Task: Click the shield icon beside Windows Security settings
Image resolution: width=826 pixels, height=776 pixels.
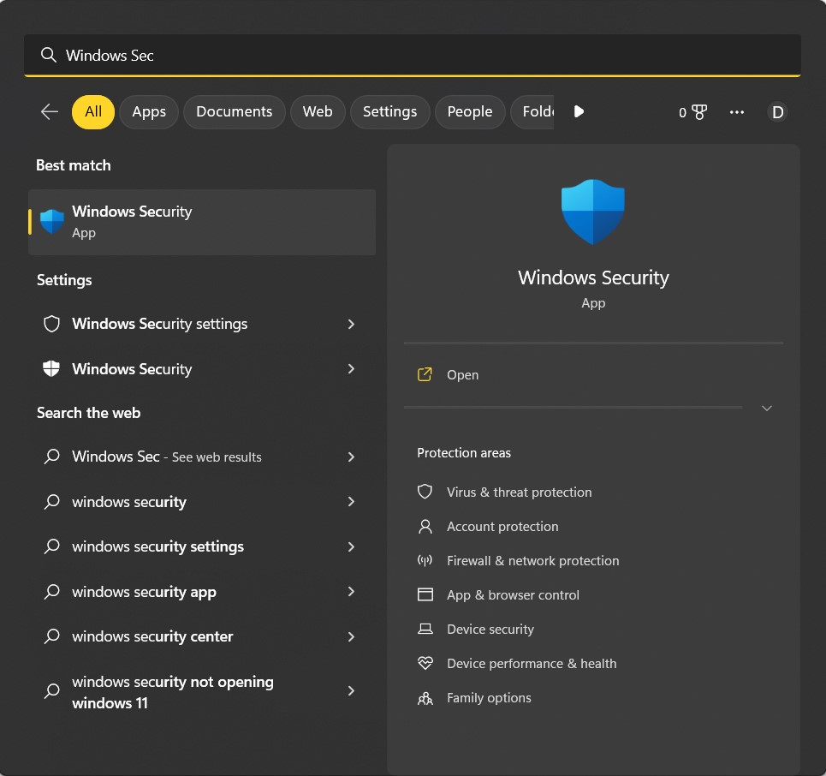Action: (51, 324)
